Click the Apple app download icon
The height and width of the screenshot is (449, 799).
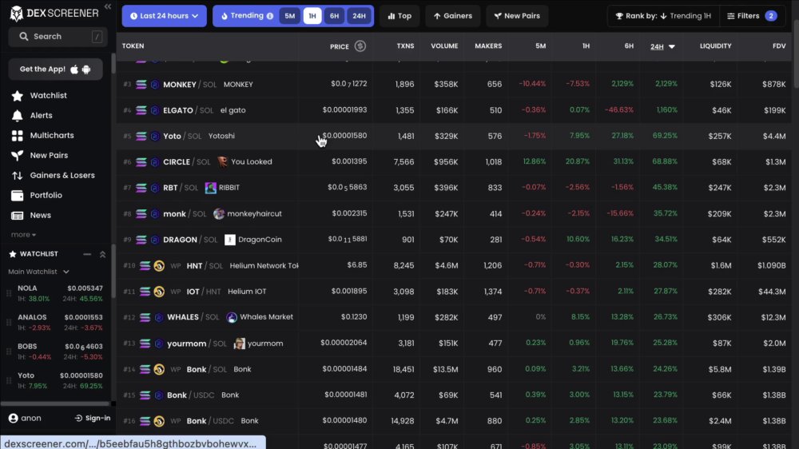pyautogui.click(x=74, y=70)
